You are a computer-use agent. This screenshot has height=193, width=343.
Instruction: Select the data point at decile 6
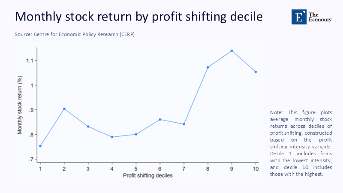click(x=160, y=120)
